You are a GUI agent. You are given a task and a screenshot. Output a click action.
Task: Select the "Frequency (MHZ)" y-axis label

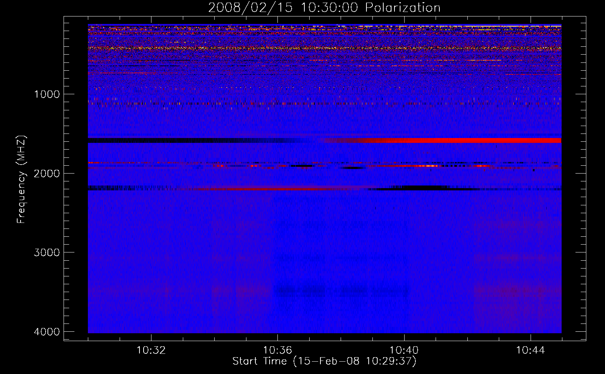coord(21,180)
